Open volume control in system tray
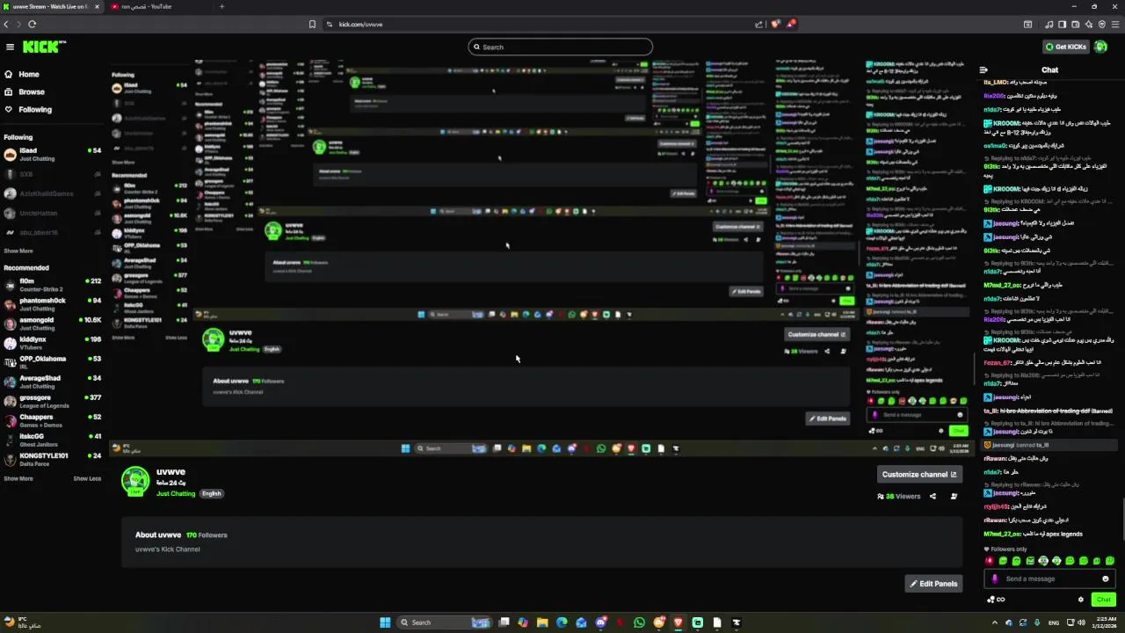Image resolution: width=1125 pixels, height=633 pixels. [1081, 622]
